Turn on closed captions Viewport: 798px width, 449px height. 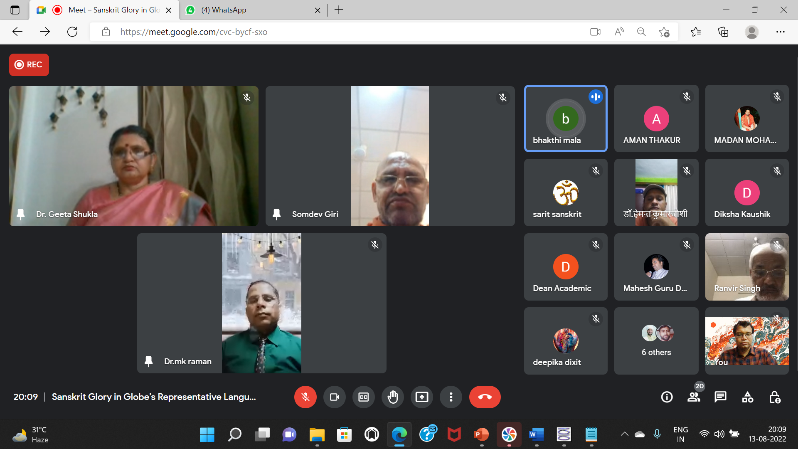pyautogui.click(x=363, y=397)
